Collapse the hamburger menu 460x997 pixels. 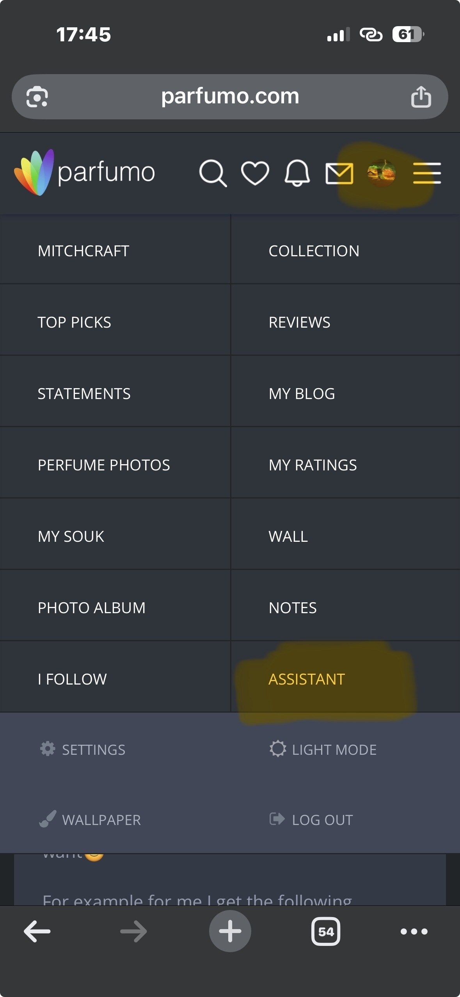(427, 173)
